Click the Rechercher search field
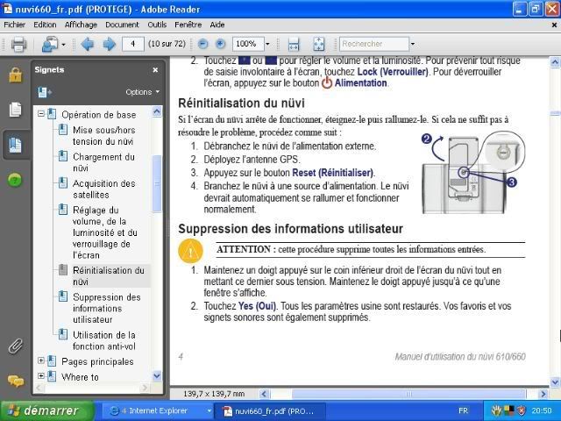This screenshot has height=421, width=561. pos(374,44)
